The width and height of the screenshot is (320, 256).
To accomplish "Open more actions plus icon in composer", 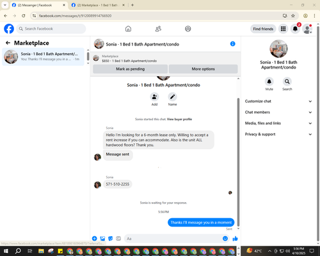I will pyautogui.click(x=95, y=239).
